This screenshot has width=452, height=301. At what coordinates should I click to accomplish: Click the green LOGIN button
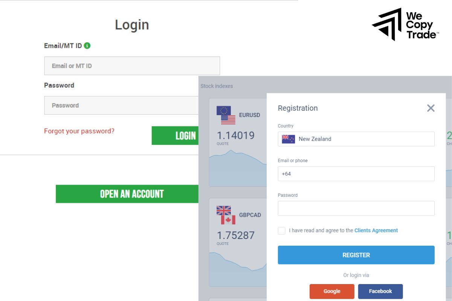(x=175, y=135)
